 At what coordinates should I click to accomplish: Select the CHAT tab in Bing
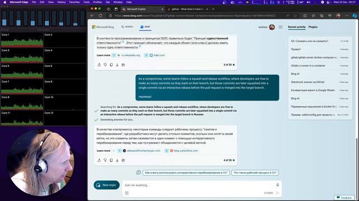pyautogui.click(x=145, y=27)
